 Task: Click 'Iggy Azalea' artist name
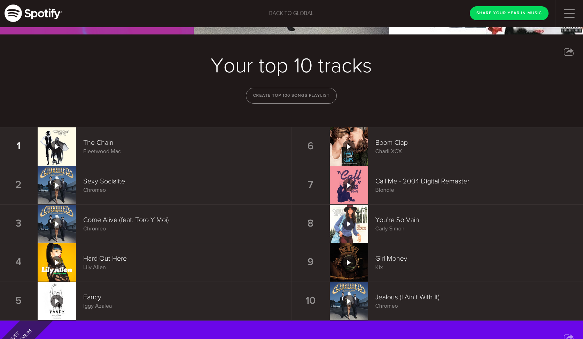(98, 306)
